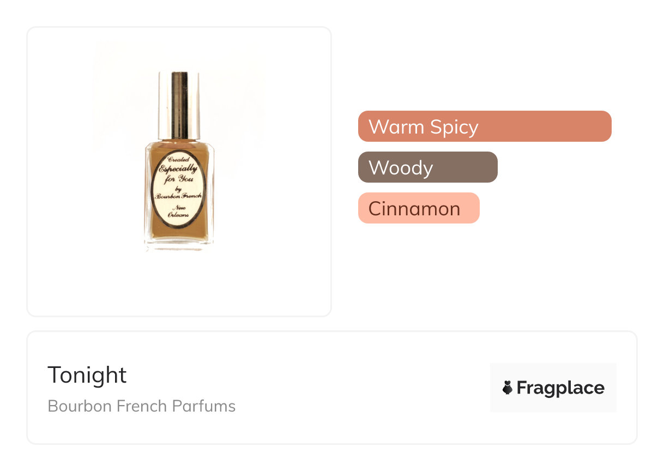Select the peach Cinnamon accord bar
The height and width of the screenshot is (471, 664).
click(419, 208)
